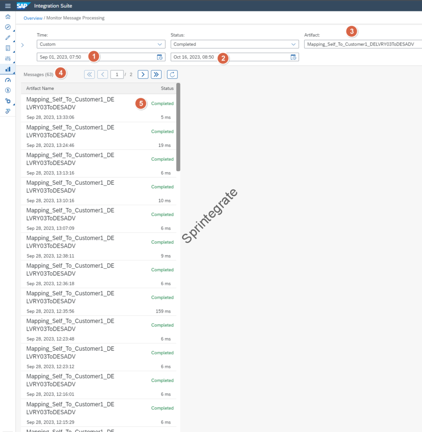Jump to last page of messages
Screen dimensions: 422x432
click(156, 75)
